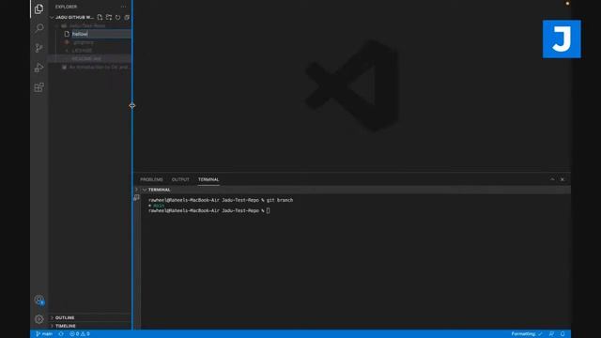Screen dimensions: 601x338
Task: Collapse all folders in Explorer
Action: (127, 17)
